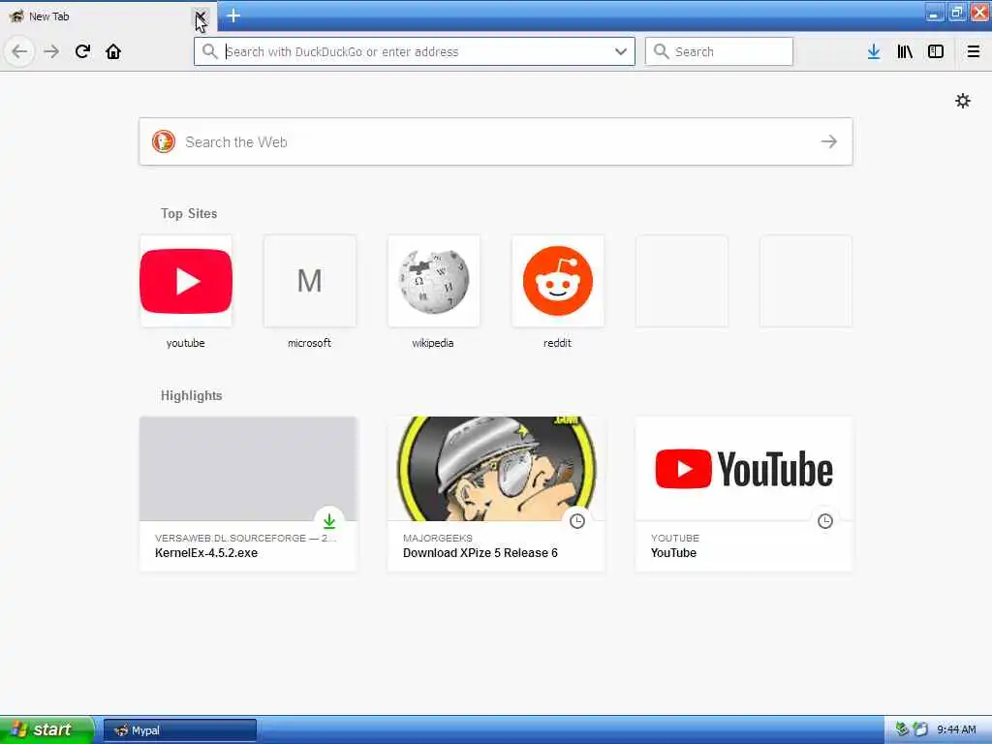The image size is (992, 744).
Task: Open new tab page settings gear
Action: coord(963,101)
